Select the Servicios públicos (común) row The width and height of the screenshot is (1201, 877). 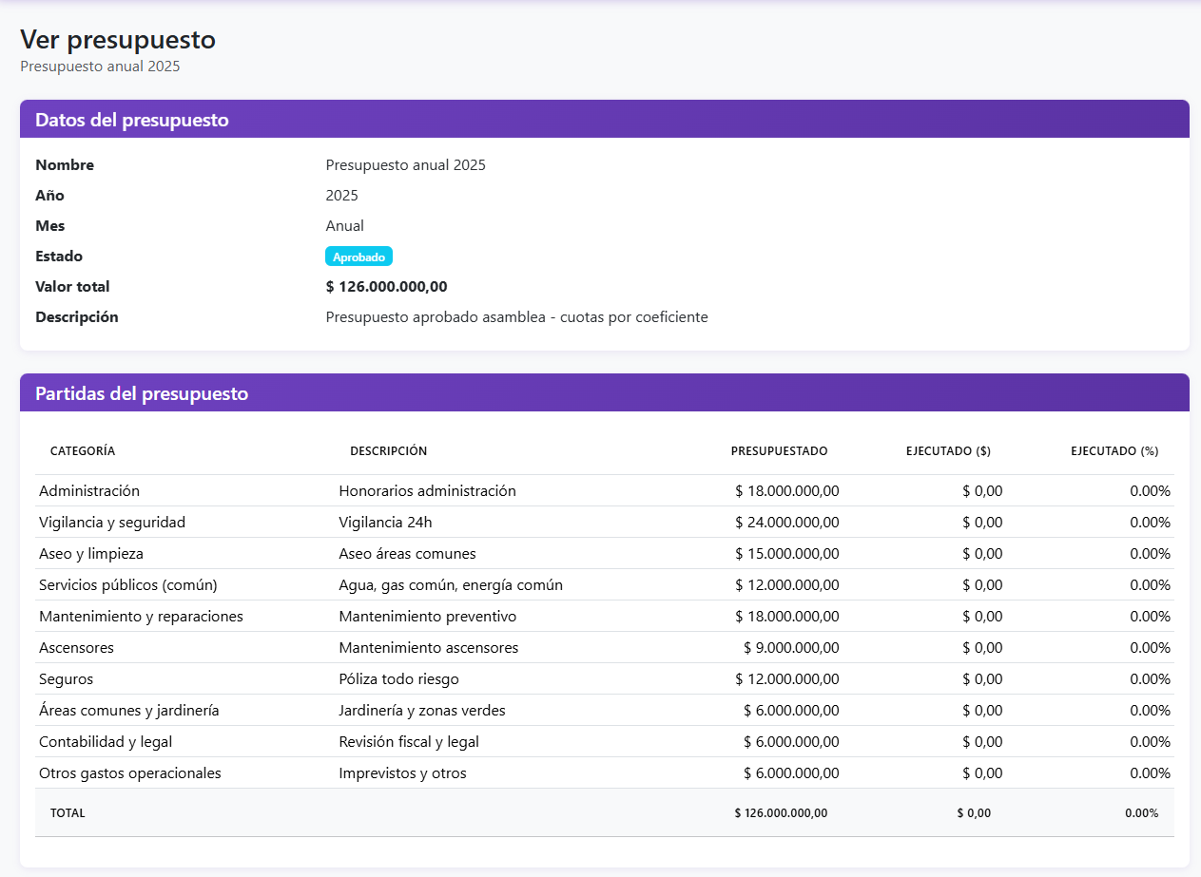(x=605, y=585)
